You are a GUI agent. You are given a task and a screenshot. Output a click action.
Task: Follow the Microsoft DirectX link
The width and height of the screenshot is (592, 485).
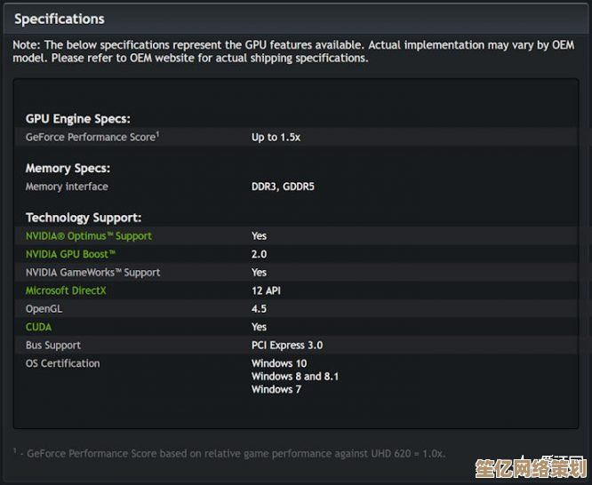[66, 290]
